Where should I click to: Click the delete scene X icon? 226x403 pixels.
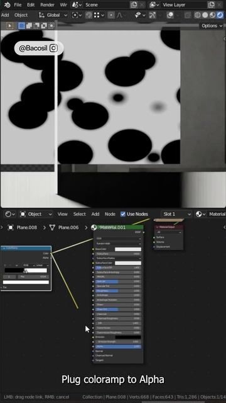143,4
